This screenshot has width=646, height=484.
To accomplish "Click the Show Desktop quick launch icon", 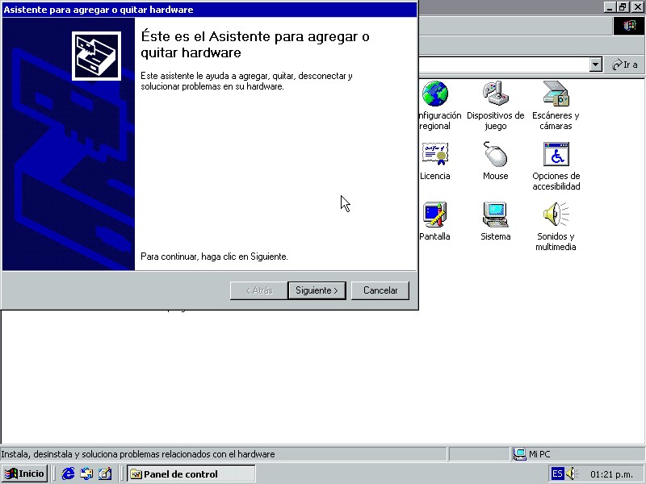I will pyautogui.click(x=105, y=474).
